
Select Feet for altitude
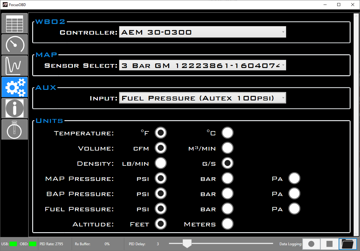pos(160,224)
